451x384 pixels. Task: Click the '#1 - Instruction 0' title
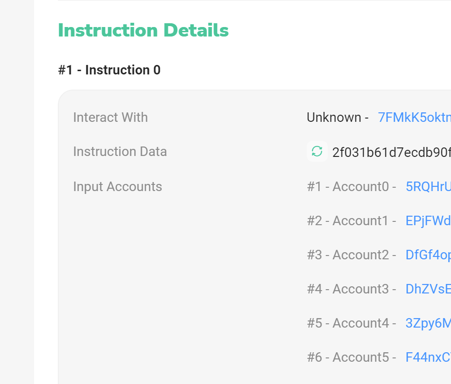pos(109,70)
